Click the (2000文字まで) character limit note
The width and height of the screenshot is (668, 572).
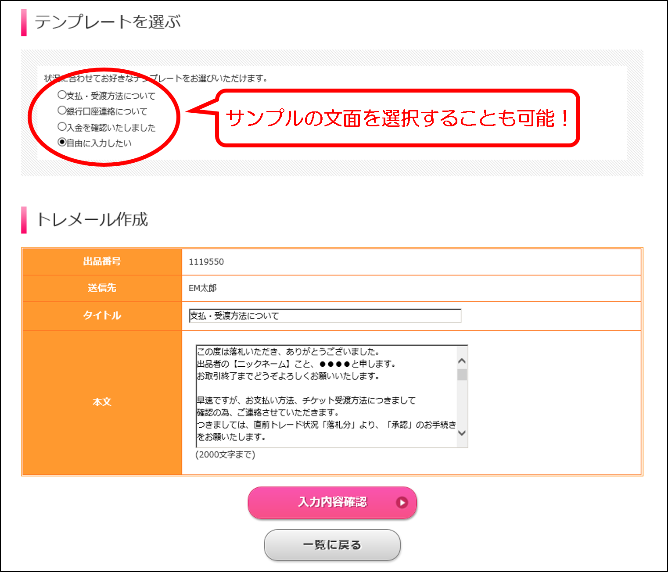[225, 454]
